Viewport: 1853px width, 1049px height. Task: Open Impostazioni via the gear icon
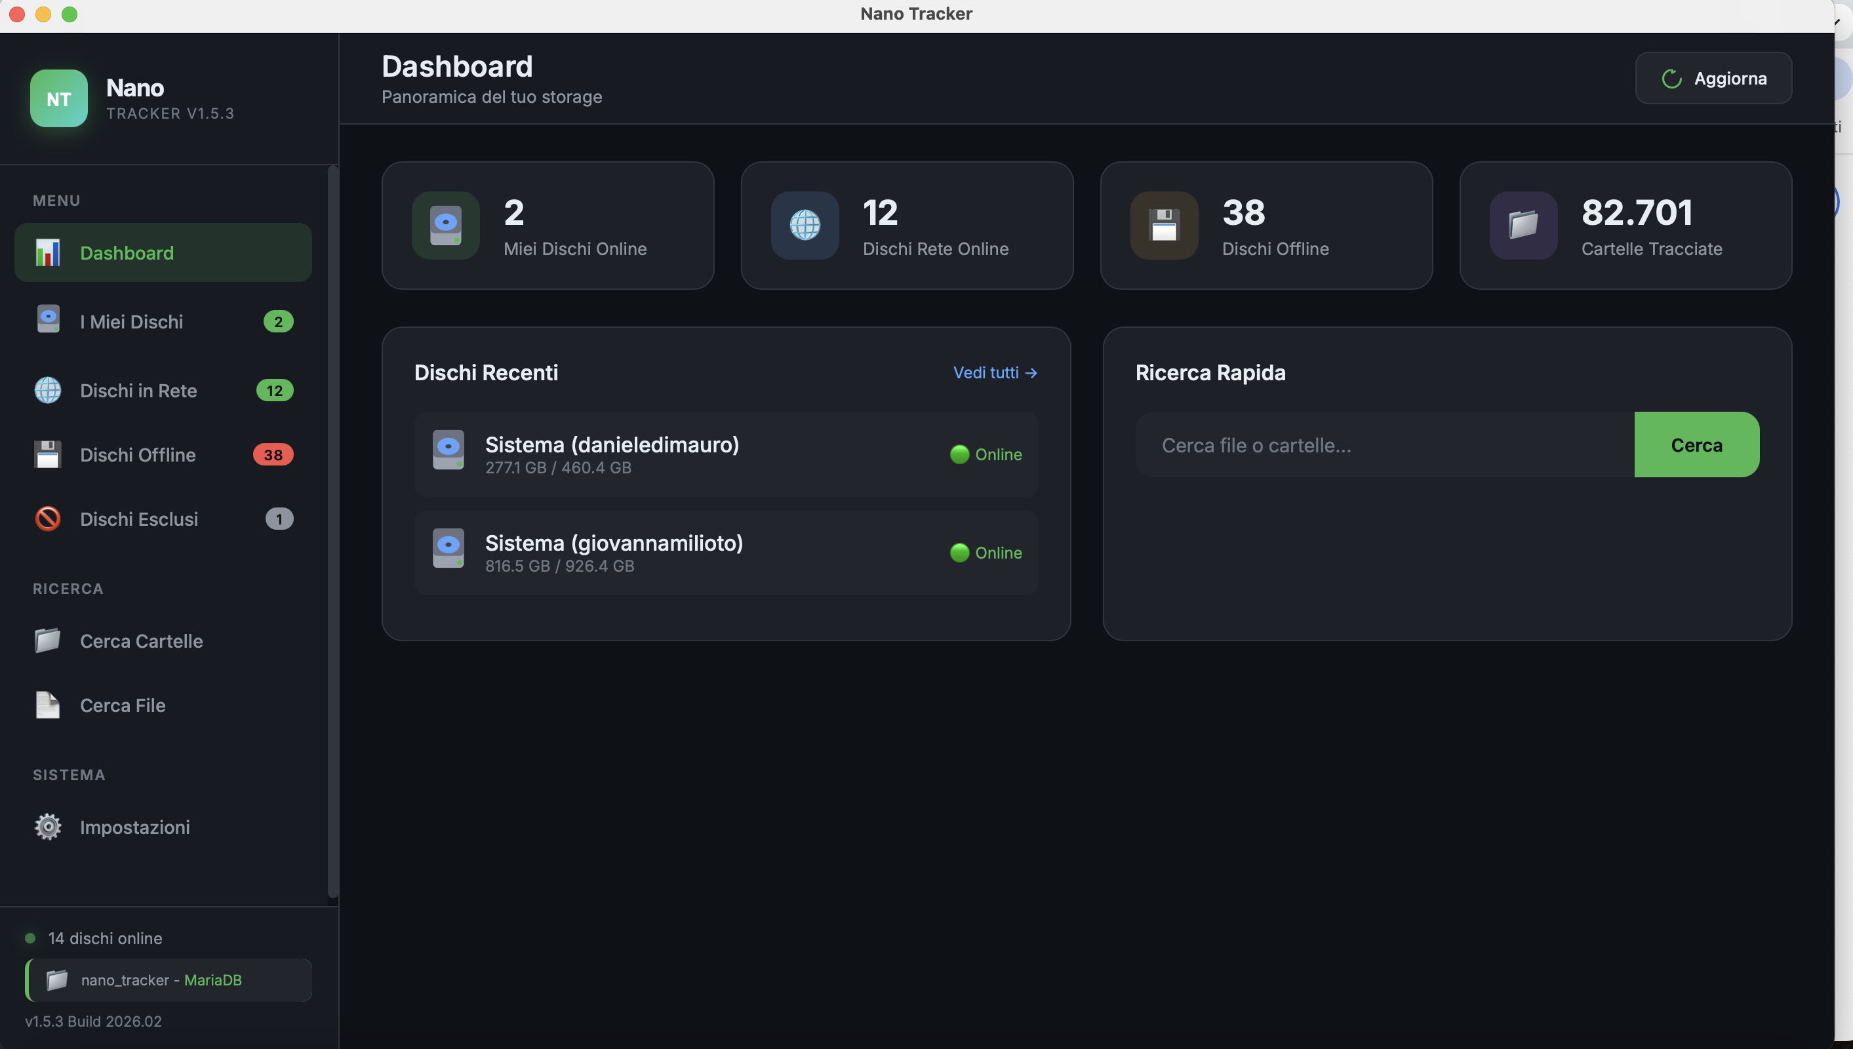pos(47,826)
